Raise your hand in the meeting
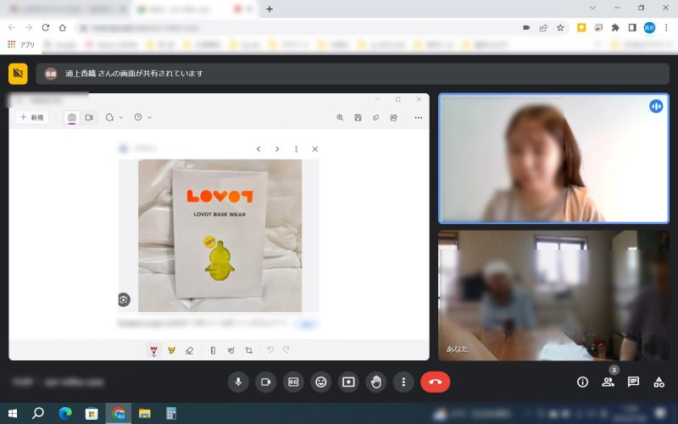Image resolution: width=678 pixels, height=424 pixels. click(375, 382)
